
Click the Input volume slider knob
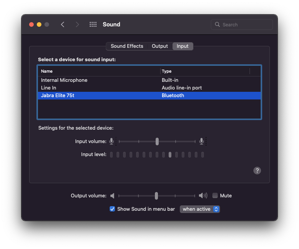pyautogui.click(x=157, y=142)
